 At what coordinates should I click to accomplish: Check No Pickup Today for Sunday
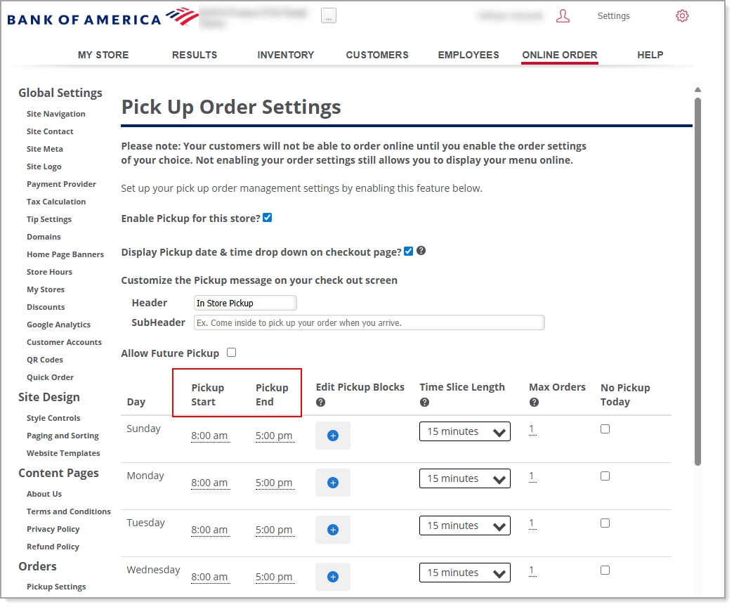605,429
